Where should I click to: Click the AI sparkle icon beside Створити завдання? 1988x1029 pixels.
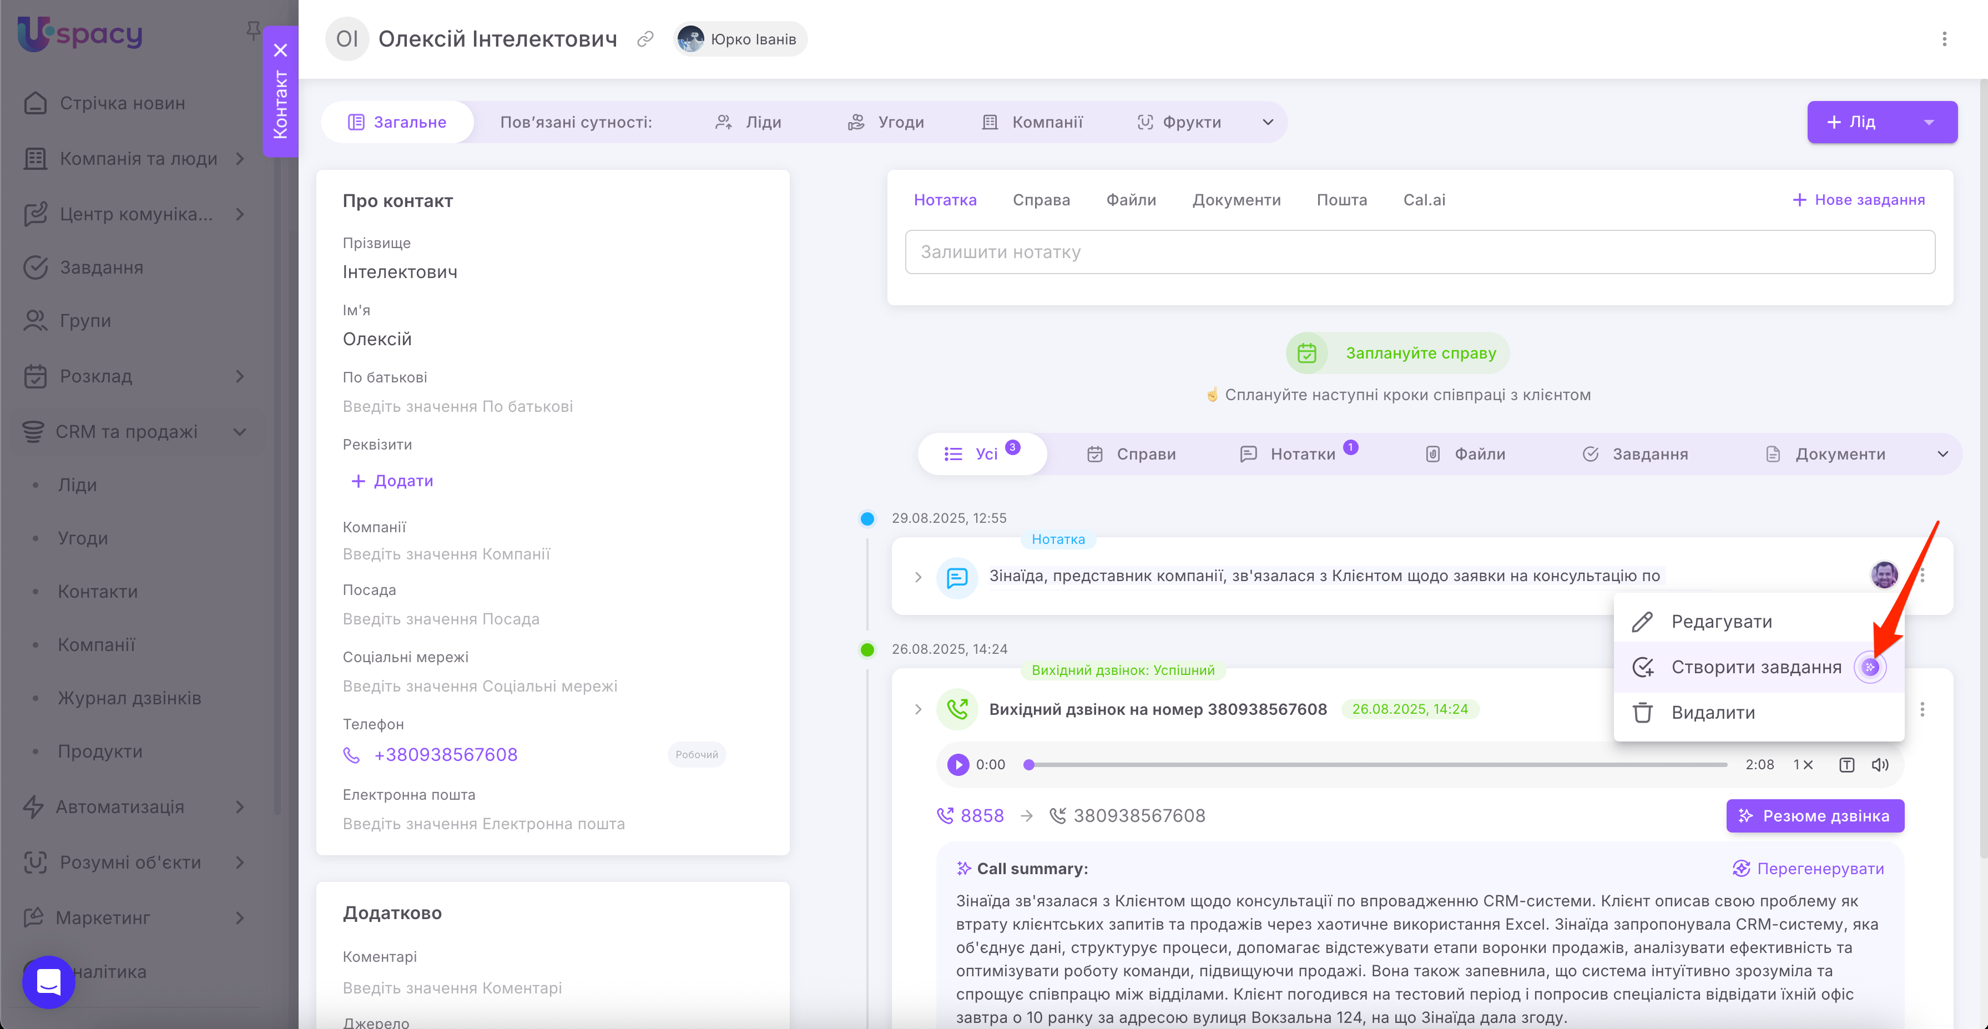(x=1870, y=667)
